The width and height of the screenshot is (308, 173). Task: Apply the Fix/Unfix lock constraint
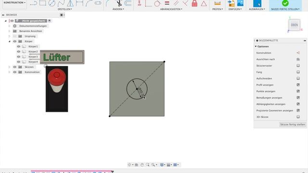[194, 3]
